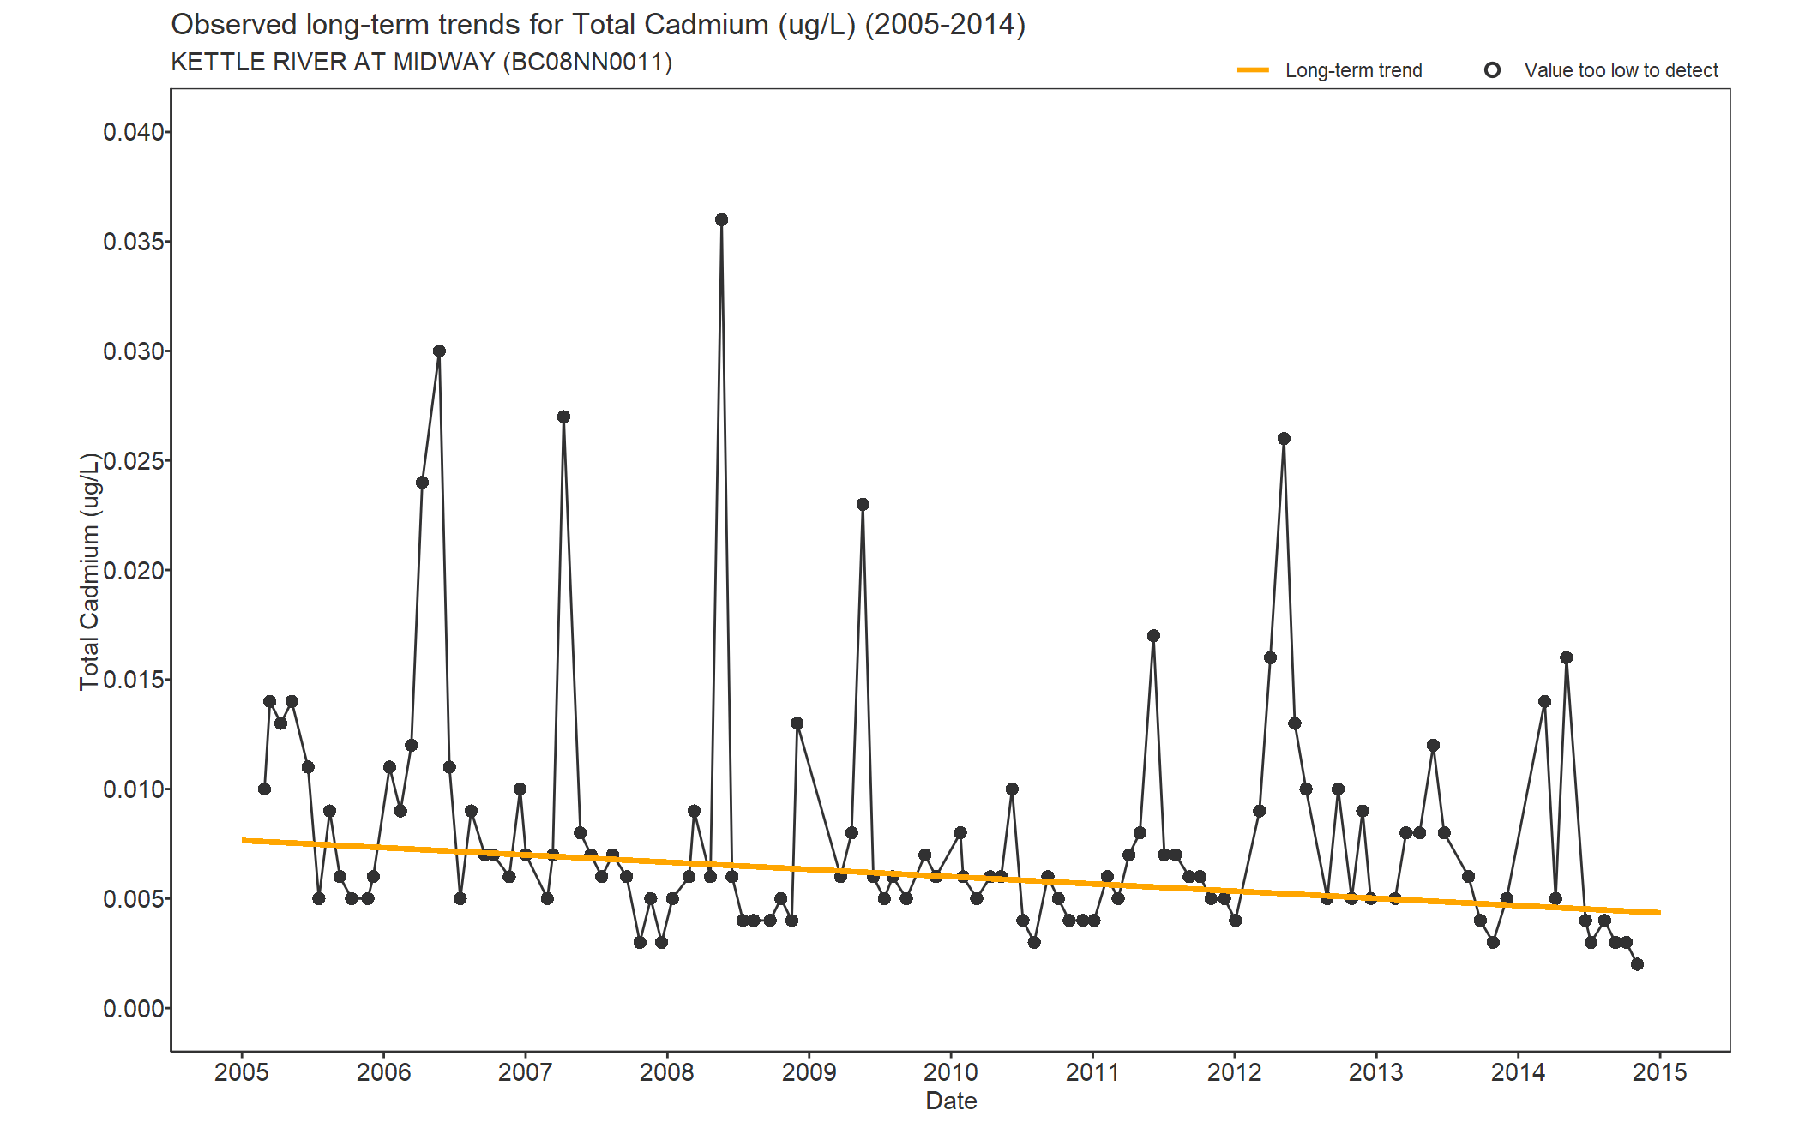Click the orange Long-term trend legend line
Screen dimensions: 1811x1122
1253,70
